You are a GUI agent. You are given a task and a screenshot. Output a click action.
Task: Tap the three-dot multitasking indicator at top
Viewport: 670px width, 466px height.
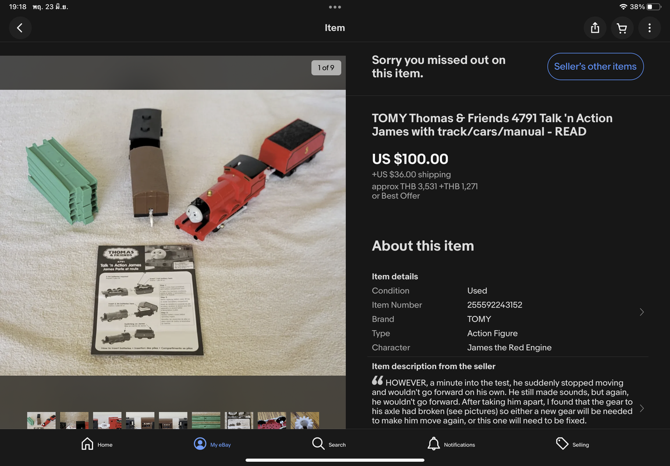click(x=335, y=7)
